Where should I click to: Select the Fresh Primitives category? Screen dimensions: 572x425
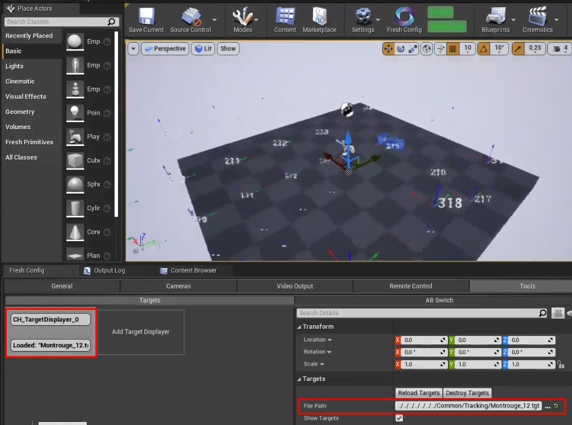29,142
